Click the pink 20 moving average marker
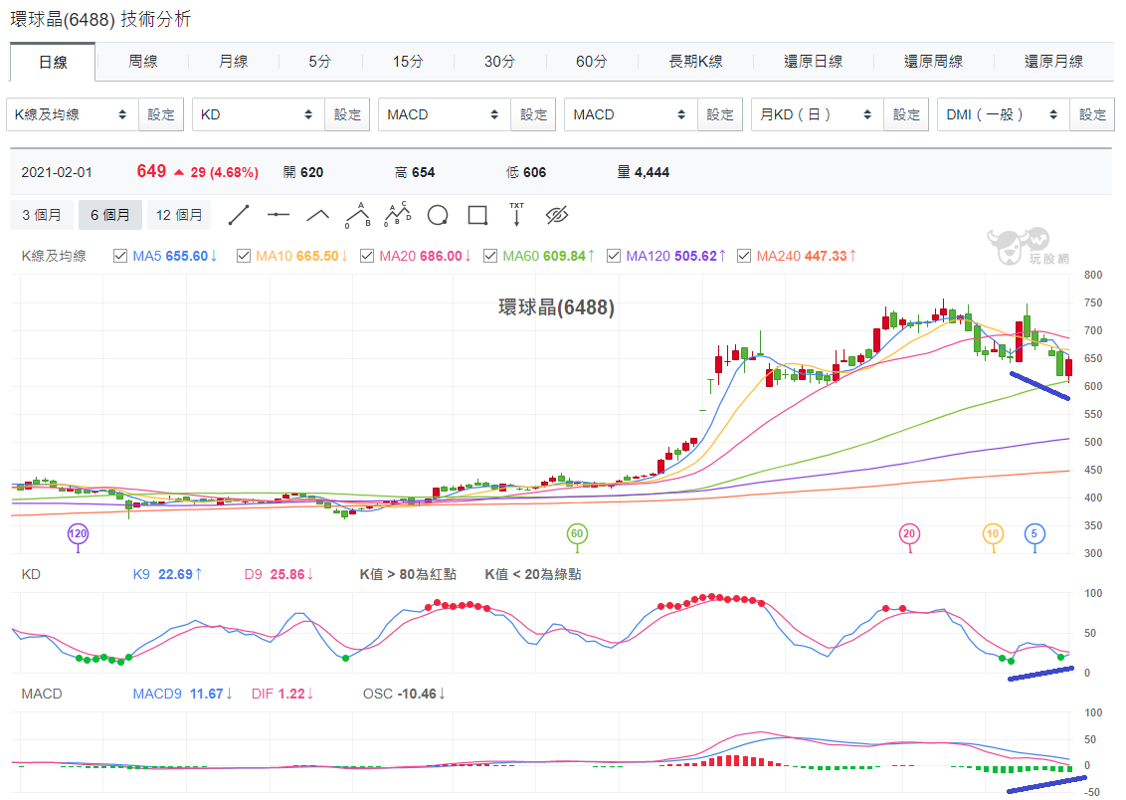1126x800 pixels. 909,533
